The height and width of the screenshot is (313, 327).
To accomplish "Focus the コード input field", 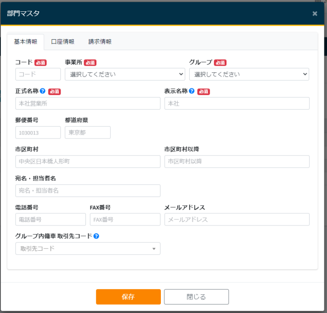I will [38, 74].
